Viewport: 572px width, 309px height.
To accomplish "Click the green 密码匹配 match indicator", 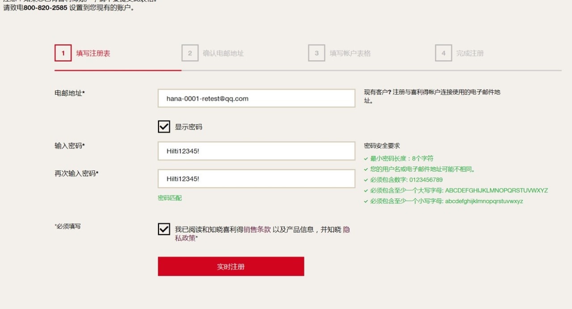I will pyautogui.click(x=170, y=198).
